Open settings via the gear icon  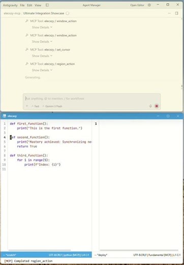click(x=149, y=5)
